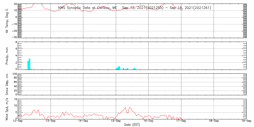Screen dimensions: 254x127
Task: Click the '16-Sep' date tick label
Action: [148, 121]
